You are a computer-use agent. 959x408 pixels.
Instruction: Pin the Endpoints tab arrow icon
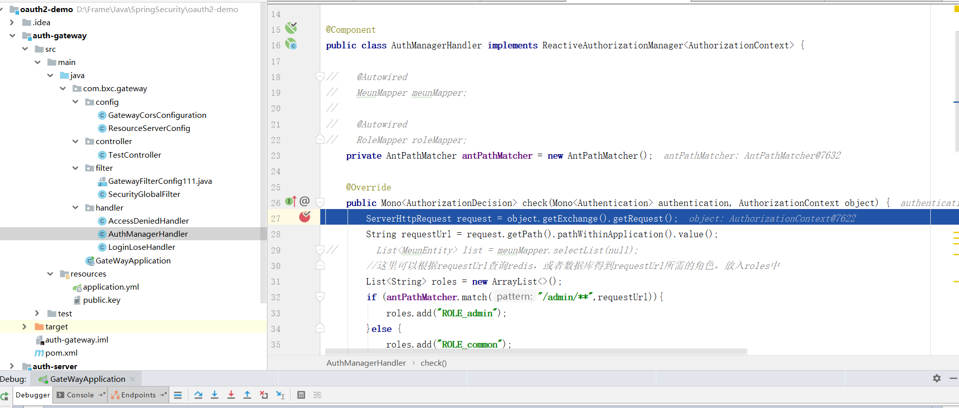tap(163, 395)
